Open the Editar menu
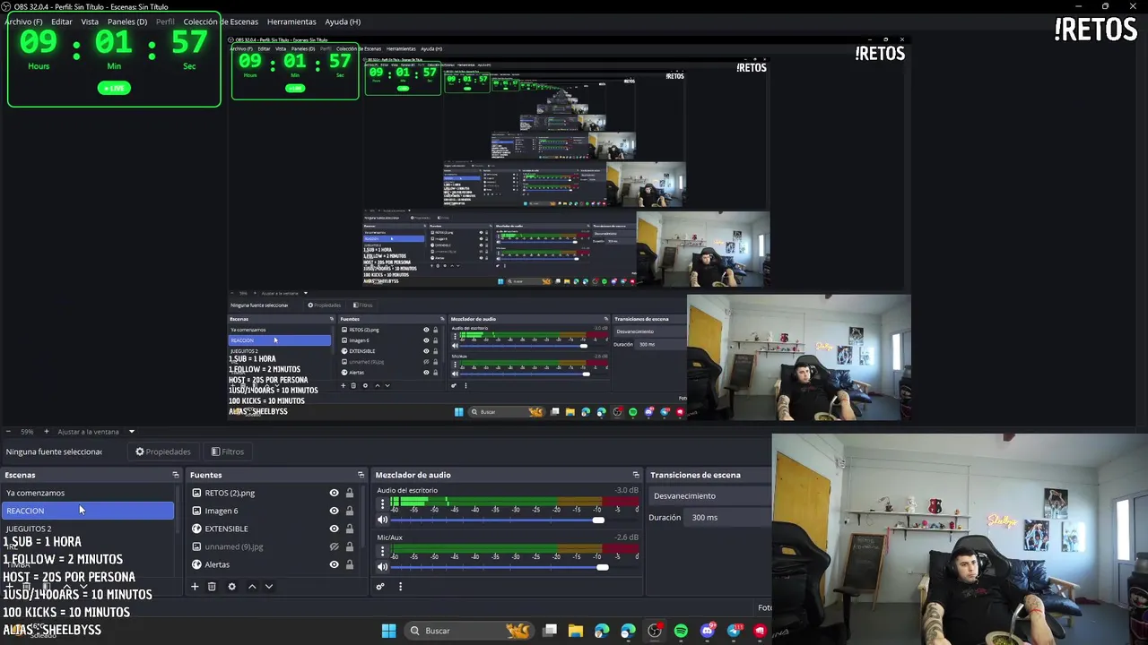Screen dimensions: 1148x645 tap(62, 21)
